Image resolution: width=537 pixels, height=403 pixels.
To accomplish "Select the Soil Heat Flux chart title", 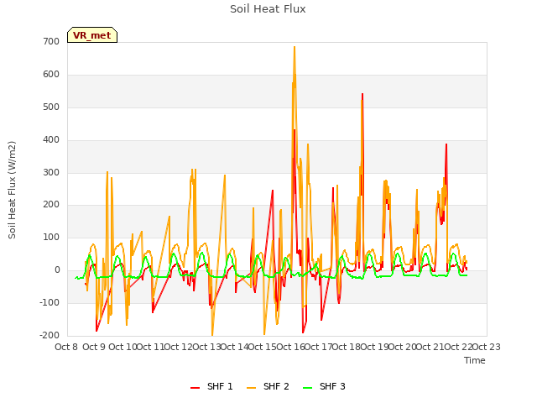I will pos(268,9).
